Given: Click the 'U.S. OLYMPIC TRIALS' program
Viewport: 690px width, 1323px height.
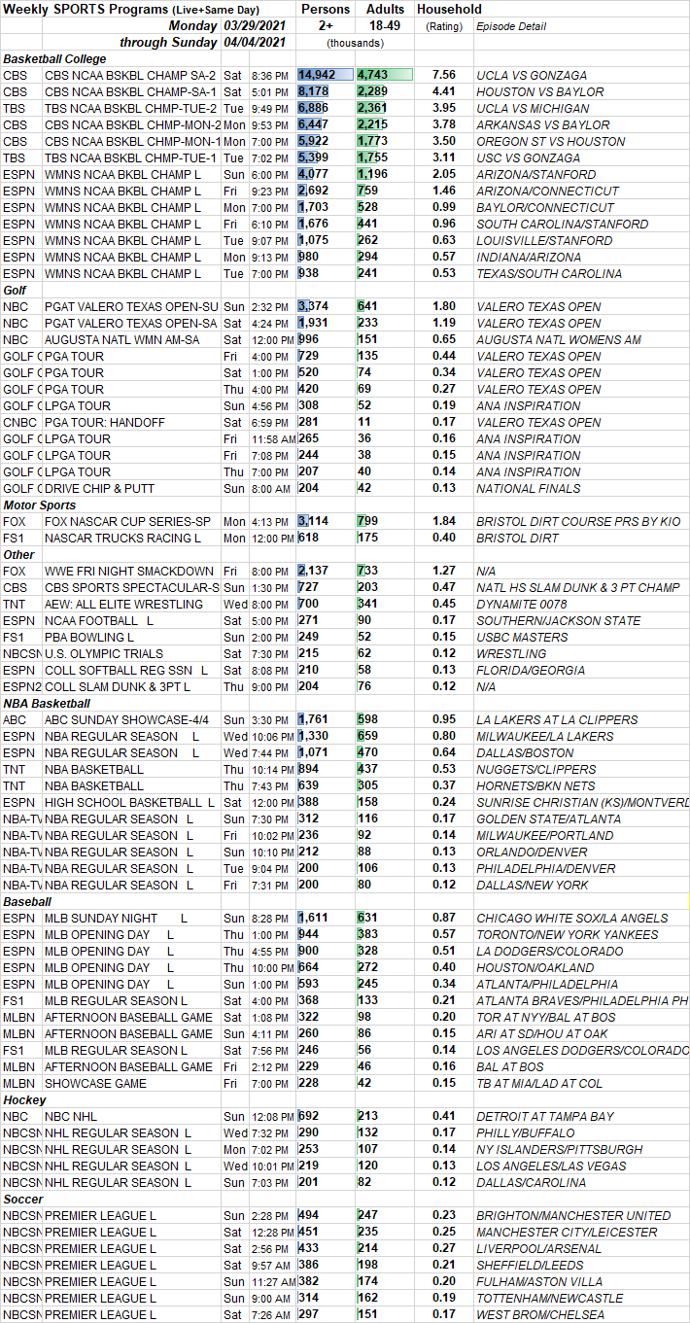Looking at the screenshot, I should (x=104, y=653).
